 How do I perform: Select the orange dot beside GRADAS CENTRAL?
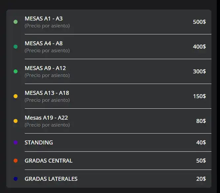16,161
